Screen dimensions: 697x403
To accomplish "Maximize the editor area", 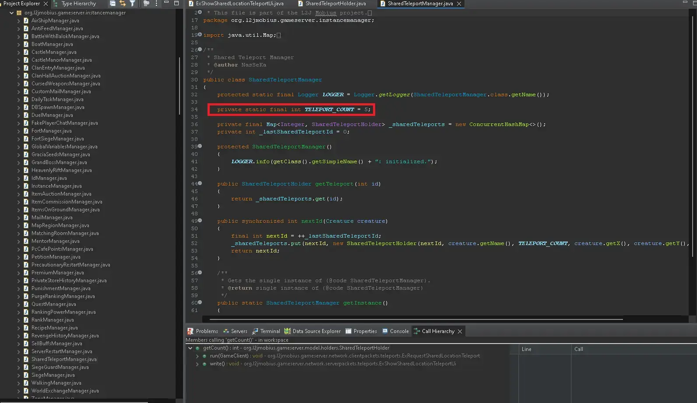I will [x=694, y=3].
